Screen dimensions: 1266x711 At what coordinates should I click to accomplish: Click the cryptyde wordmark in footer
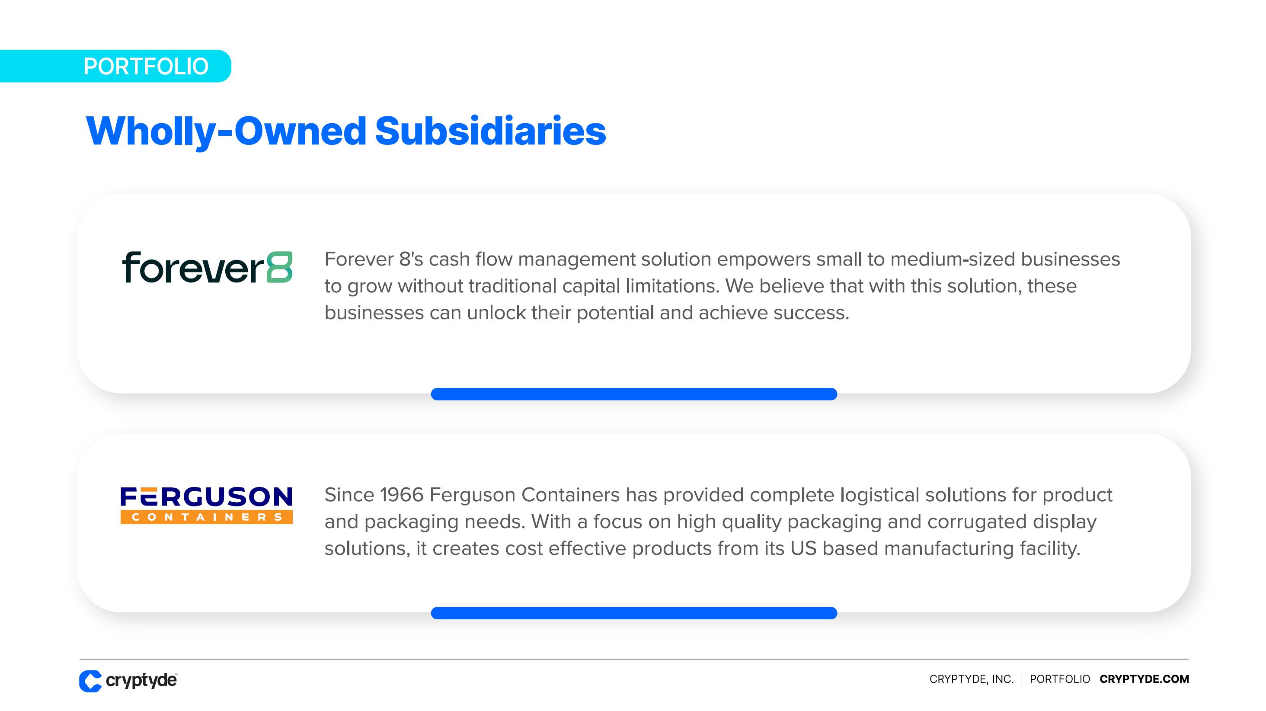[141, 681]
